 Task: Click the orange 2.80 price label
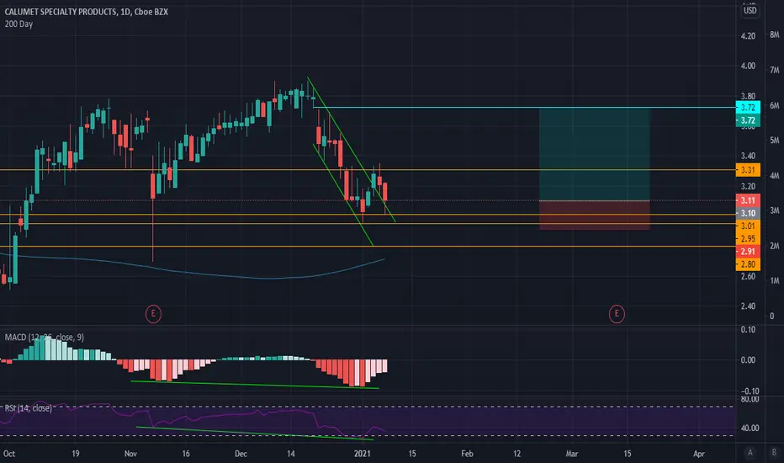coord(748,264)
